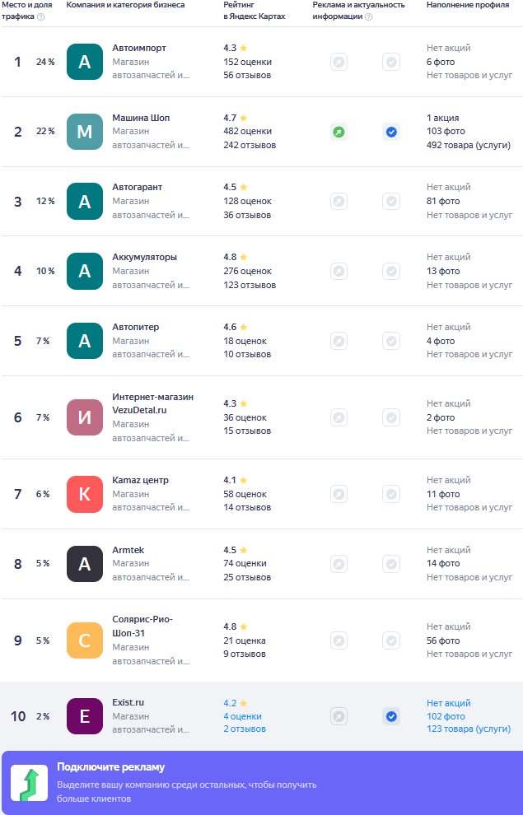This screenshot has width=523, height=815.
Task: Click the gray advertising icon in Автоимпорт row
Action: (339, 63)
